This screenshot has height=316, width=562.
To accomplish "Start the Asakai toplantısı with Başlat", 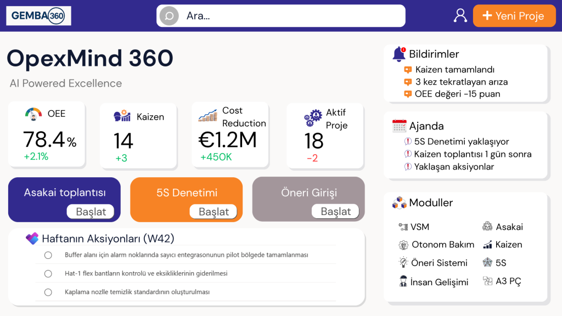I will tap(91, 211).
